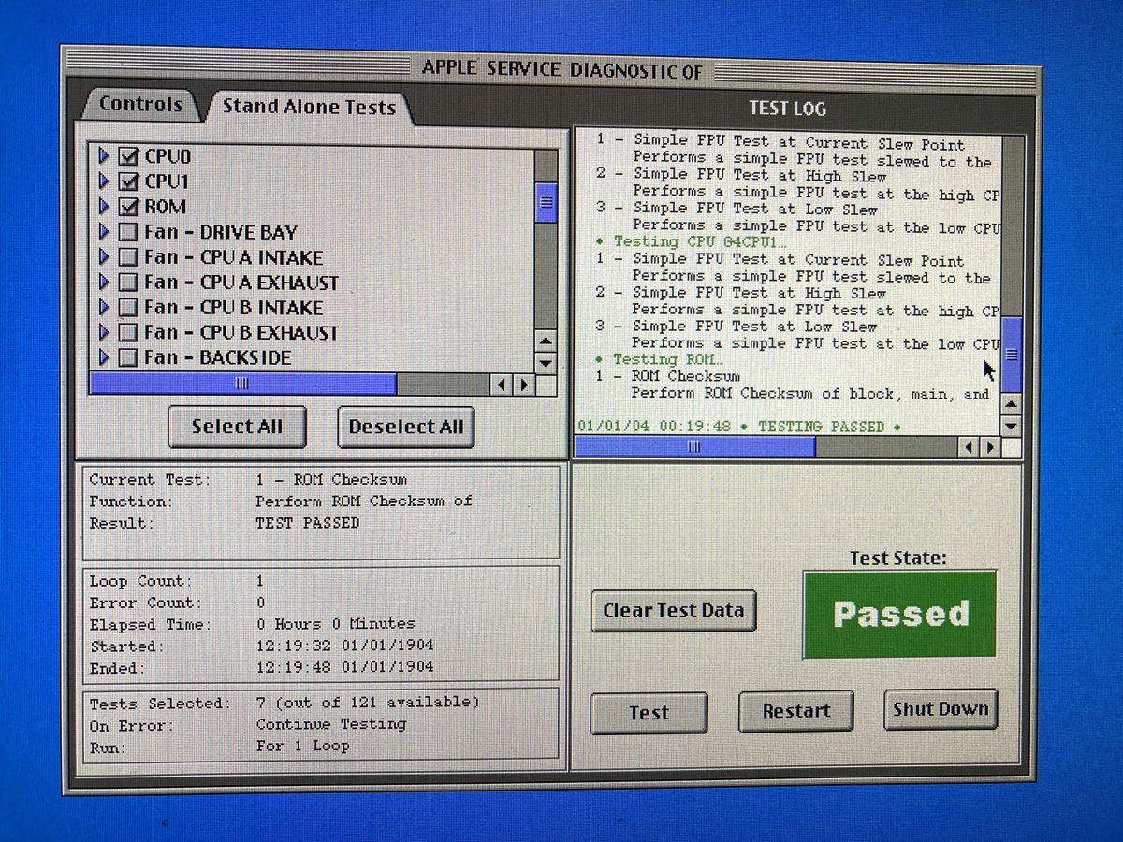1123x842 pixels.
Task: Uncheck the CPU1 test checkbox
Action: click(127, 181)
